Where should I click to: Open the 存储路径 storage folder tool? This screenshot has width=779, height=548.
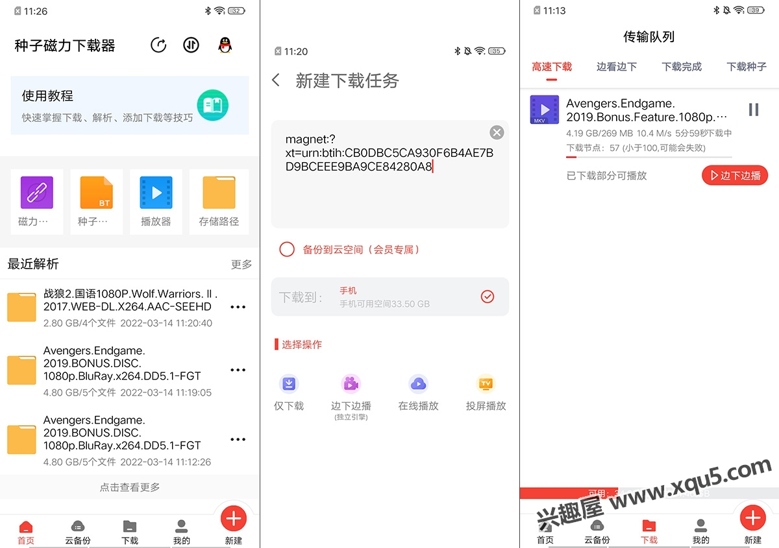point(219,202)
